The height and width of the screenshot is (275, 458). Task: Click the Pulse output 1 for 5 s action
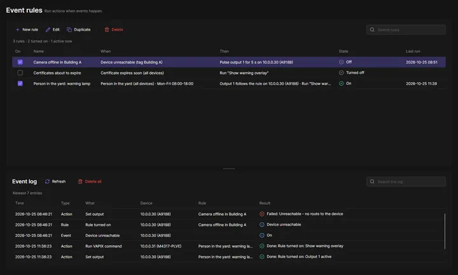(256, 62)
